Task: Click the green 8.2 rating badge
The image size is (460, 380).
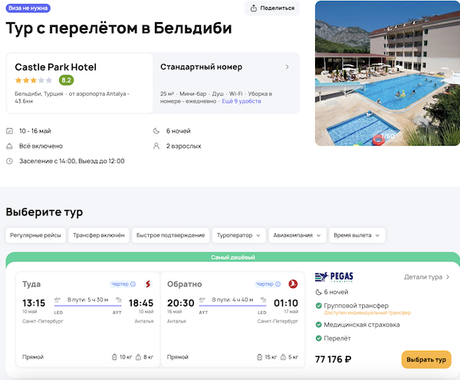Action: click(x=67, y=80)
